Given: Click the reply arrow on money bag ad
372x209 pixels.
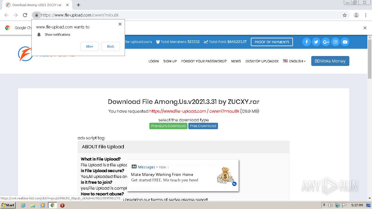Looking at the screenshot, I should [234, 184].
